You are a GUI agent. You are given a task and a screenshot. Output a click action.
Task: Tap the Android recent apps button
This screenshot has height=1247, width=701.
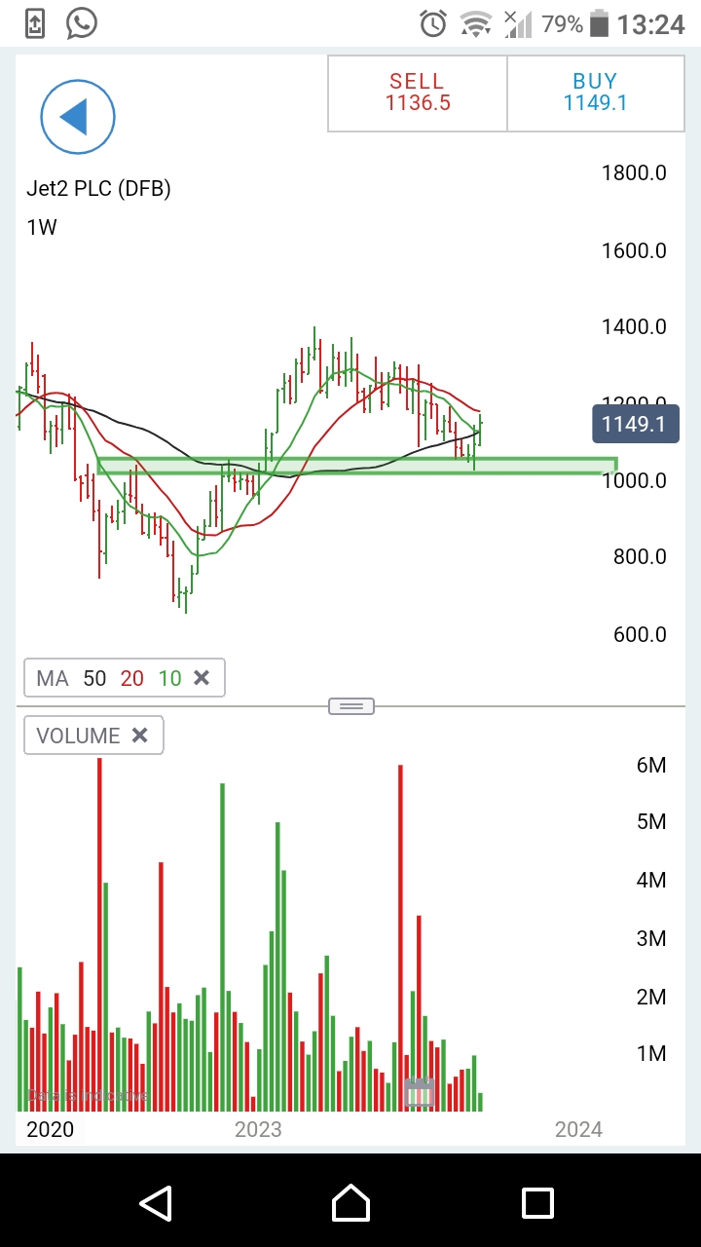[x=537, y=1203]
